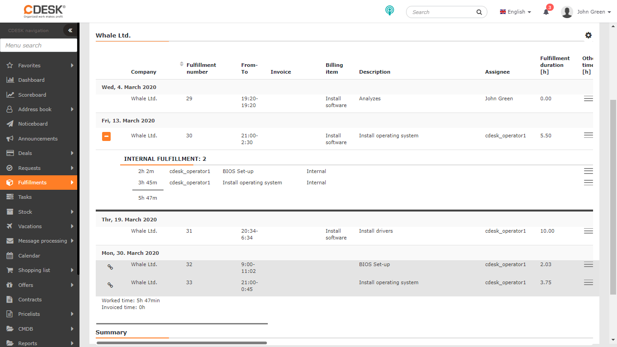Click the CDESK logo

(x=44, y=11)
